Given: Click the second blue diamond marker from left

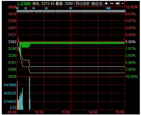Looking at the screenshot, I should pos(25,8).
